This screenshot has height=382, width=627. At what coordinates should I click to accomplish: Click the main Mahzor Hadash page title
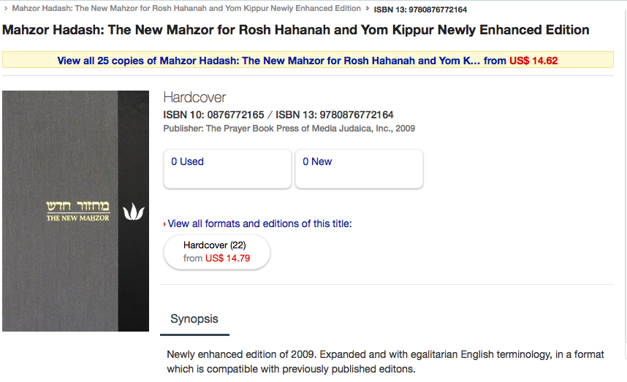tap(296, 31)
